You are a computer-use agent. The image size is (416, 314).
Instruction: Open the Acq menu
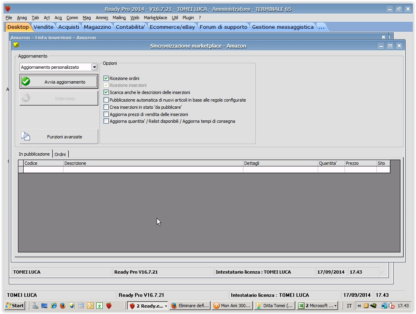(58, 18)
